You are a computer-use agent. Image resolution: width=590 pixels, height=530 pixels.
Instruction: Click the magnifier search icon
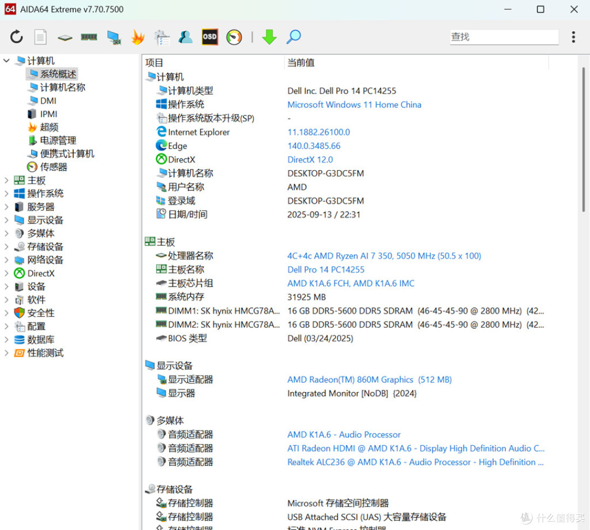[x=293, y=37]
